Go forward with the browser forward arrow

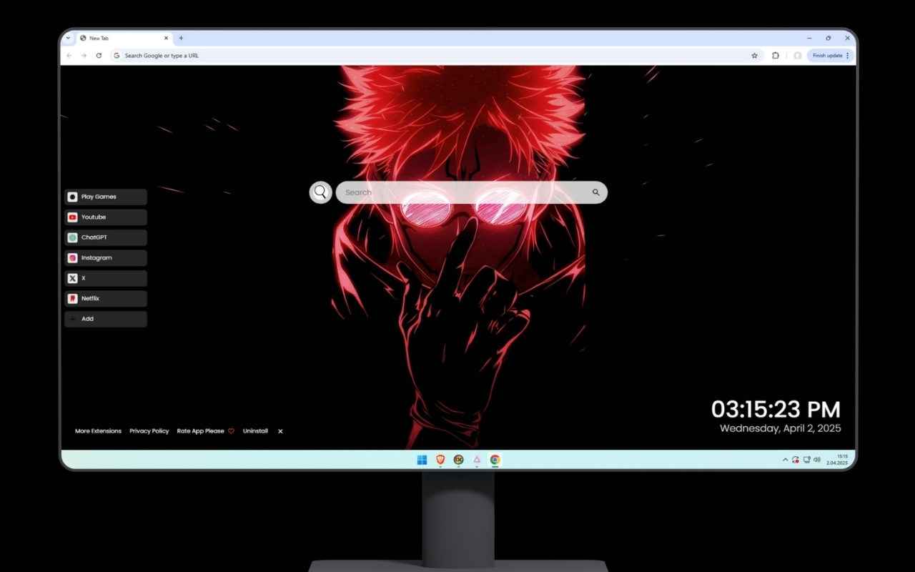(x=84, y=56)
